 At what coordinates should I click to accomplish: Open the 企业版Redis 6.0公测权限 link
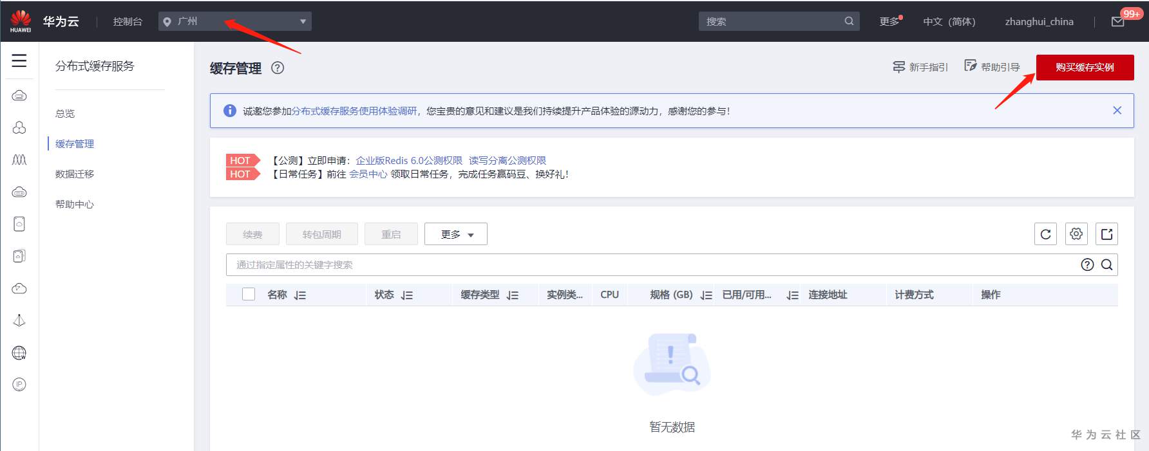(409, 160)
